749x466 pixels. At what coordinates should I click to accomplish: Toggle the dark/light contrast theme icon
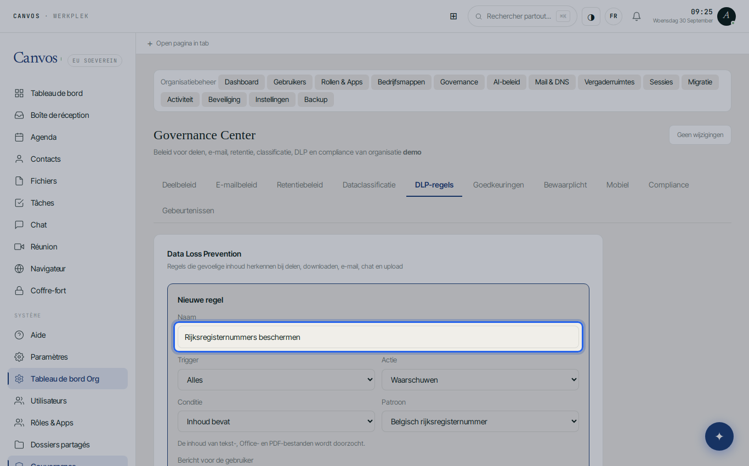click(591, 16)
